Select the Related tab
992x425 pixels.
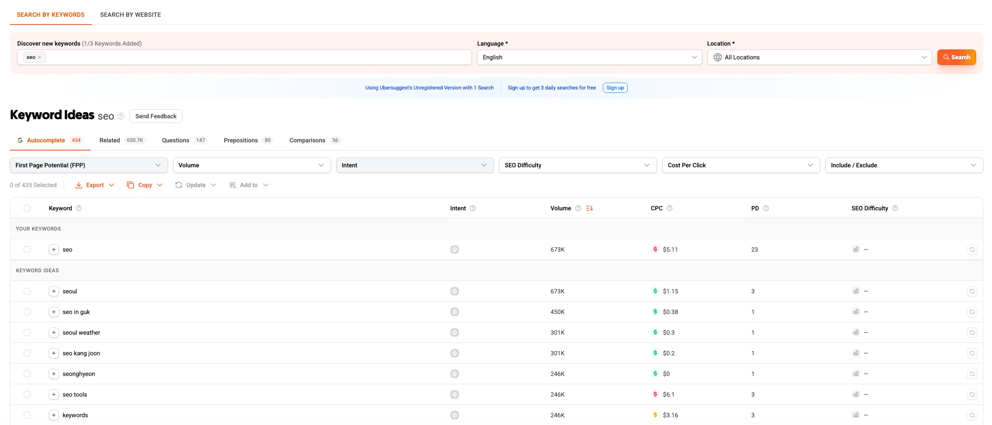(x=122, y=140)
